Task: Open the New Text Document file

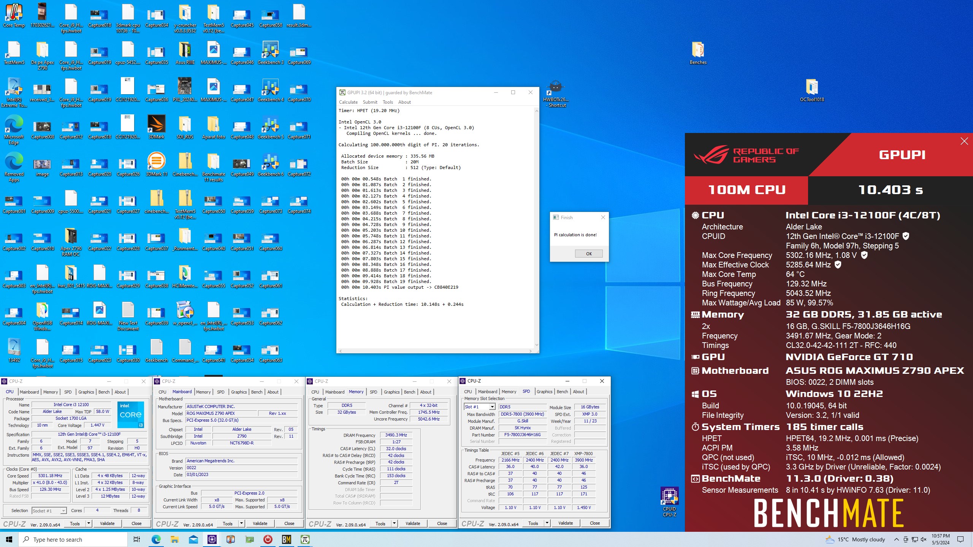Action: pyautogui.click(x=128, y=316)
